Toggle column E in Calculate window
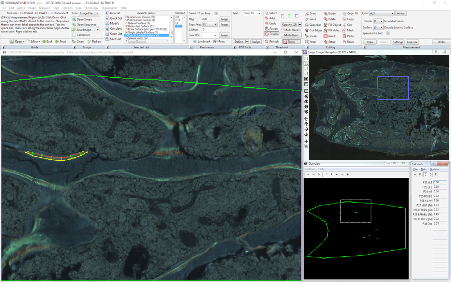Viewport: 451px width, 282px height. point(436,174)
